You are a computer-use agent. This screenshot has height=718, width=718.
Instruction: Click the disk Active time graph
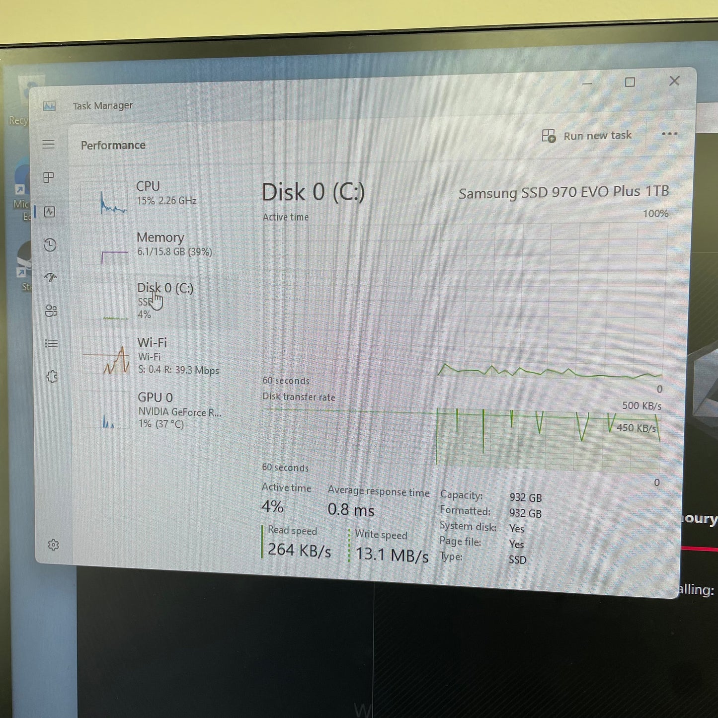[x=464, y=301]
